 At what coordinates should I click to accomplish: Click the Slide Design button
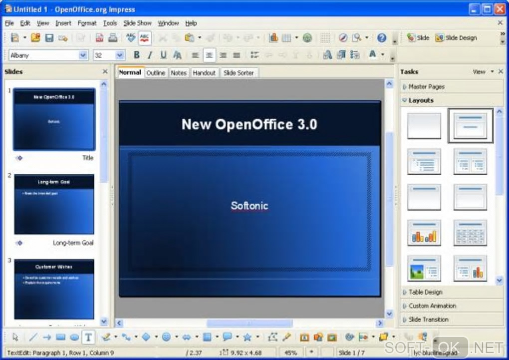point(456,37)
